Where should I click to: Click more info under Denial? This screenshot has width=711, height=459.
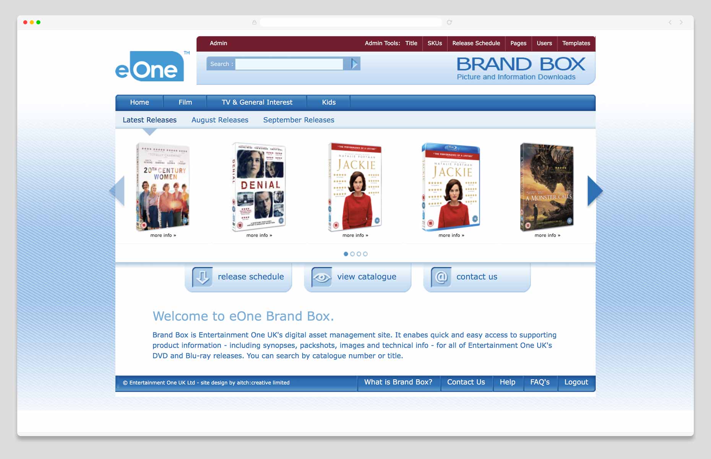259,235
